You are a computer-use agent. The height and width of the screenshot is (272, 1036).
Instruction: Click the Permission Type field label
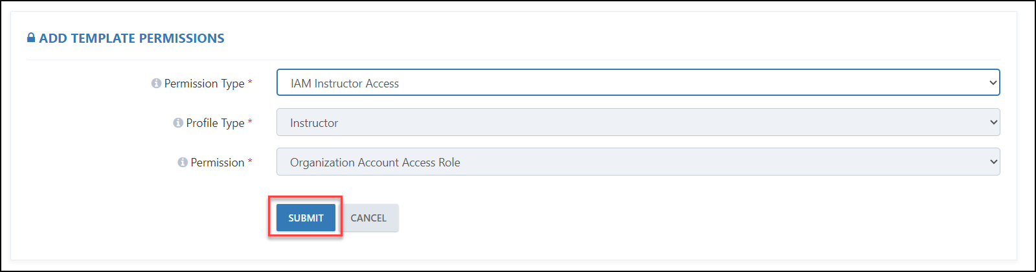pos(205,84)
